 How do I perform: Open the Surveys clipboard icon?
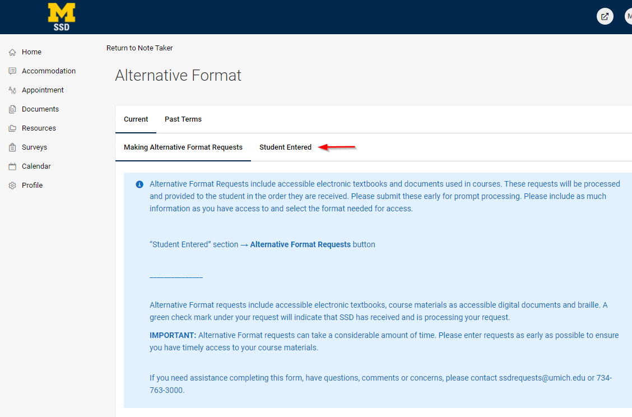[x=12, y=147]
